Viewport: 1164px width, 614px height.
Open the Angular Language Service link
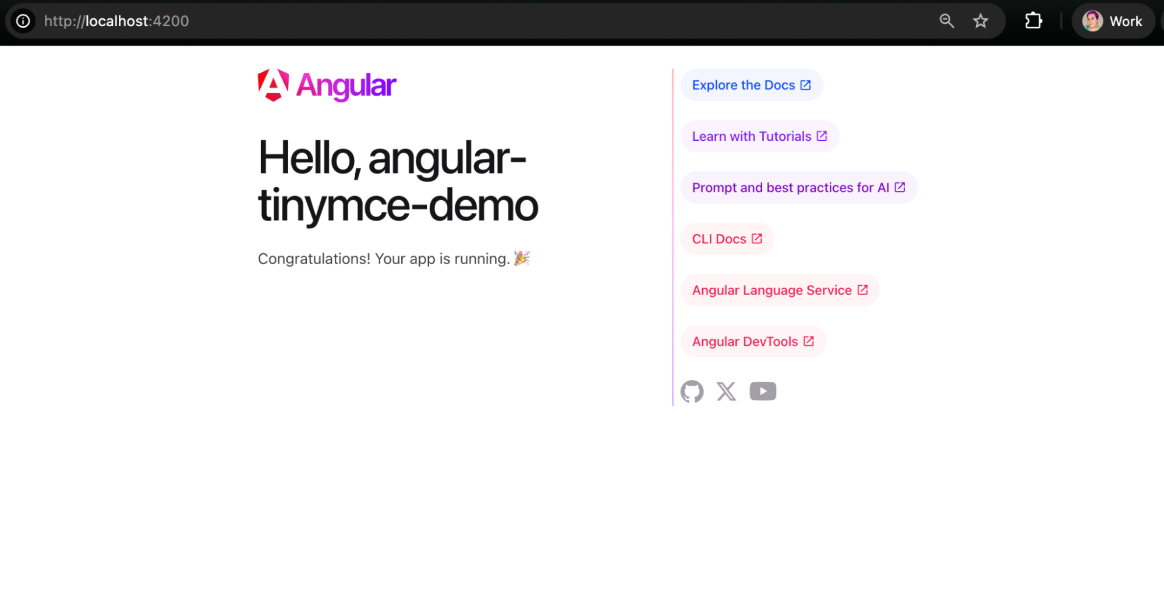pos(780,290)
